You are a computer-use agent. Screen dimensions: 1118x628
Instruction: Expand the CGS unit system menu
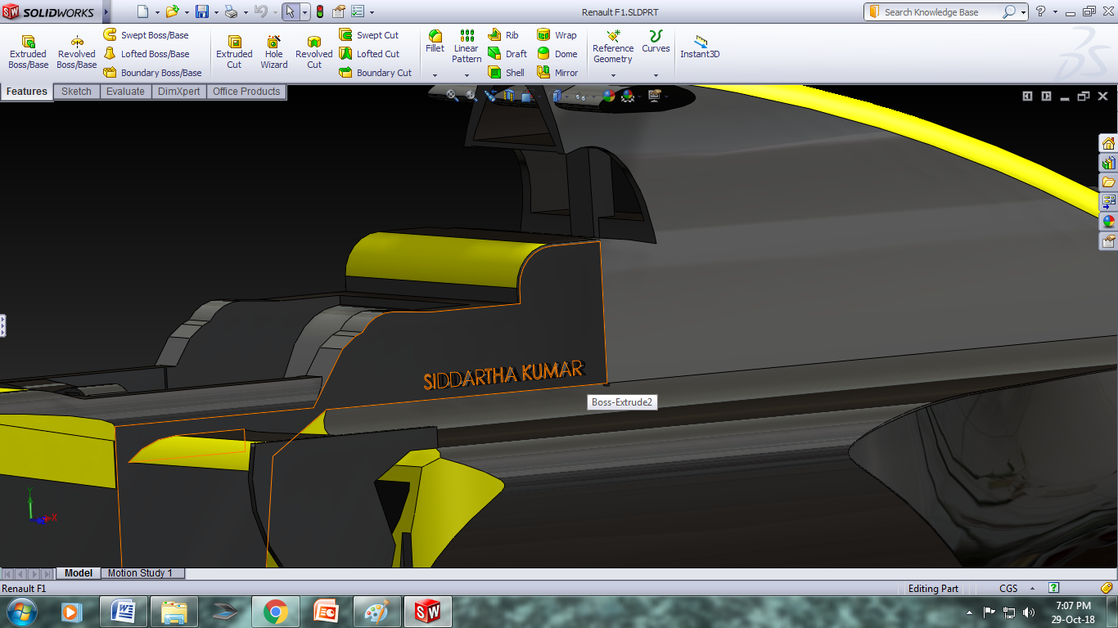click(1008, 589)
